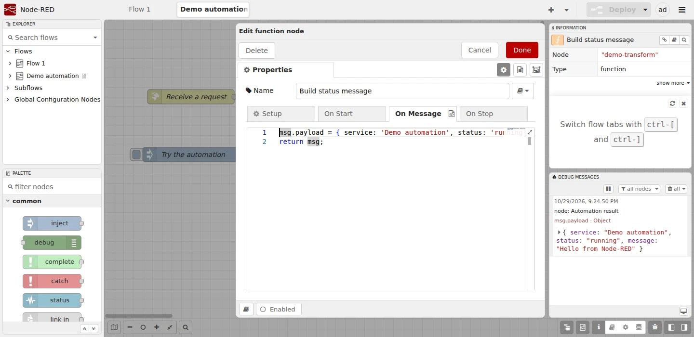Open the 'all nodes' debug filter dropdown

pyautogui.click(x=639, y=189)
